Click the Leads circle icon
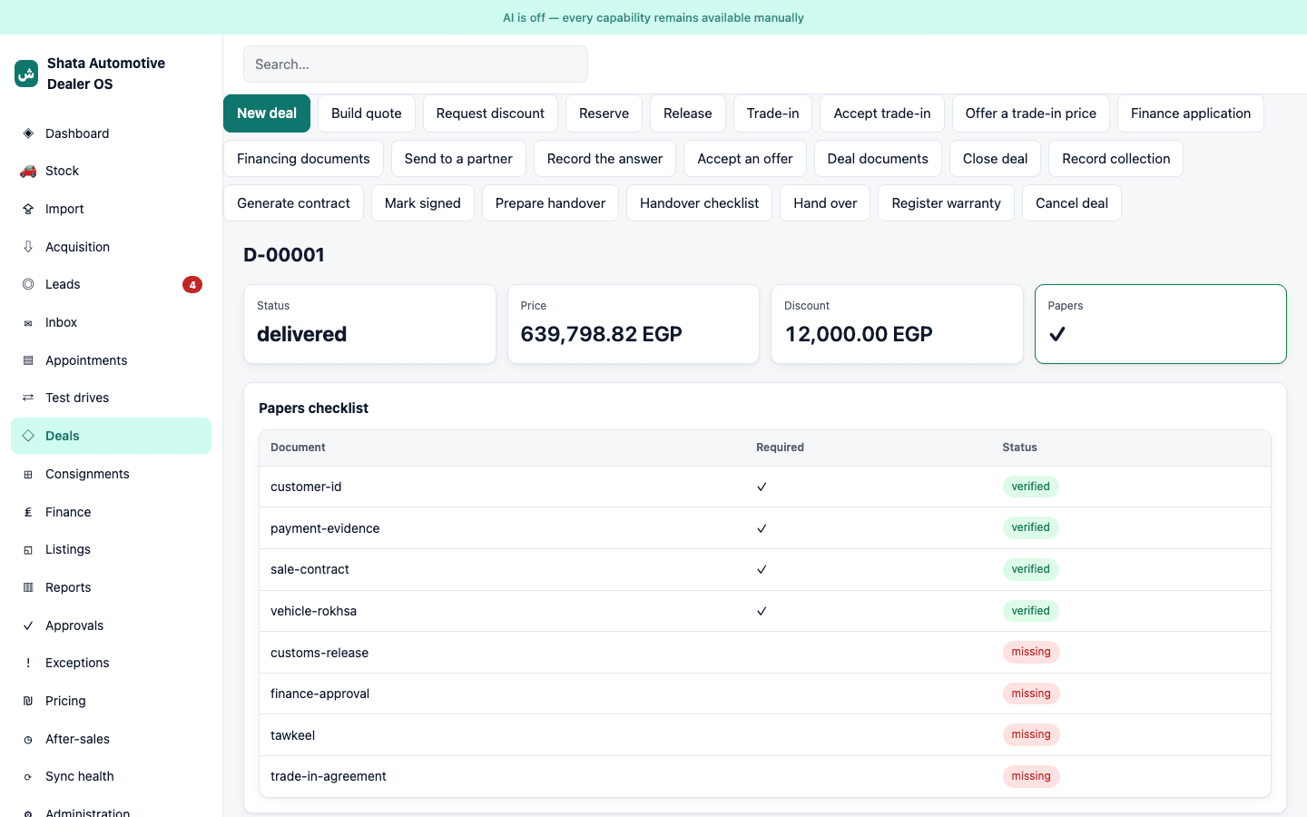Image resolution: width=1307 pixels, height=817 pixels. click(28, 284)
